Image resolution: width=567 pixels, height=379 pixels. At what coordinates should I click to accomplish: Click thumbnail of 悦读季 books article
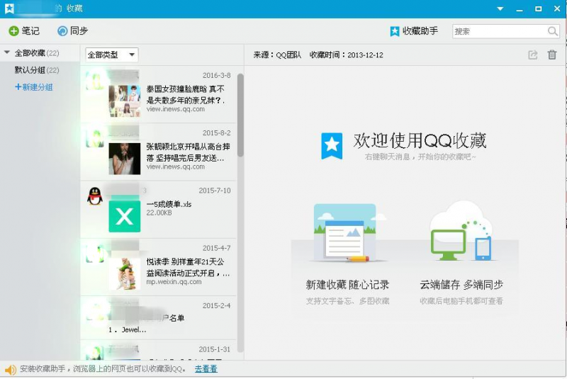coord(125,274)
